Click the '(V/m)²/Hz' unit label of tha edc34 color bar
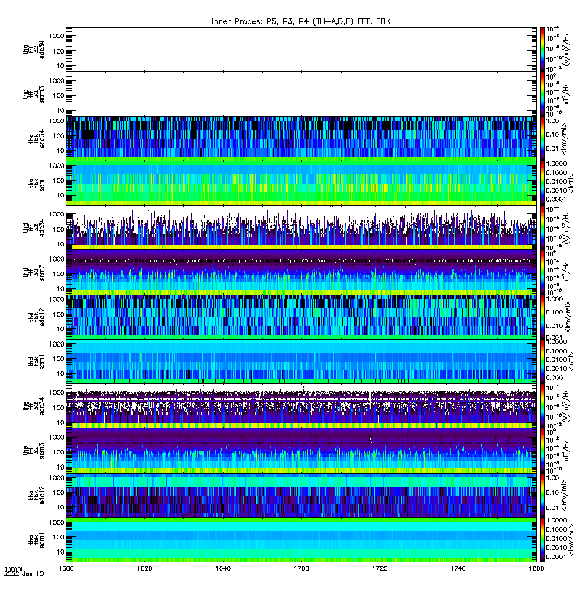573x612 pixels. click(x=567, y=50)
